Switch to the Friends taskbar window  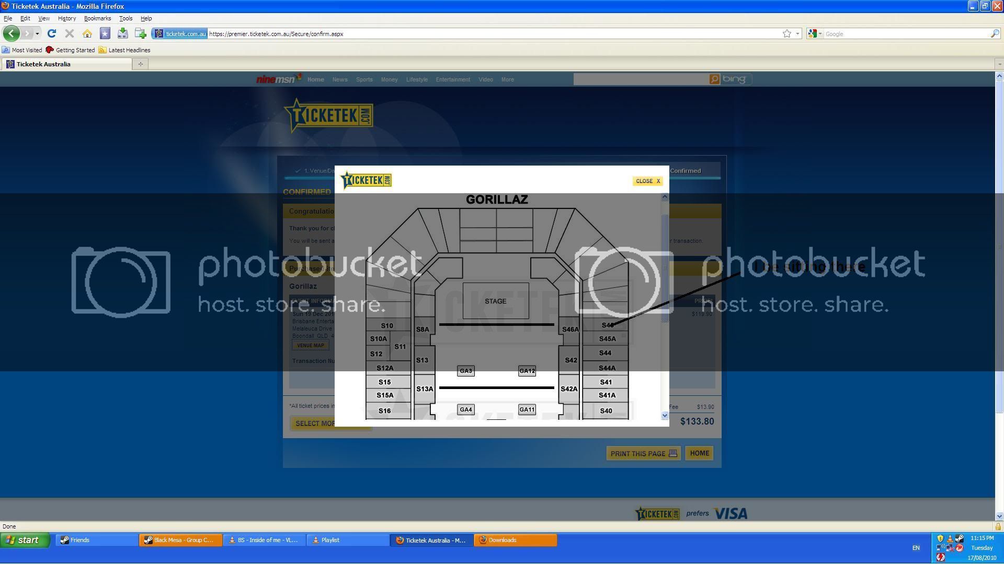click(x=97, y=540)
